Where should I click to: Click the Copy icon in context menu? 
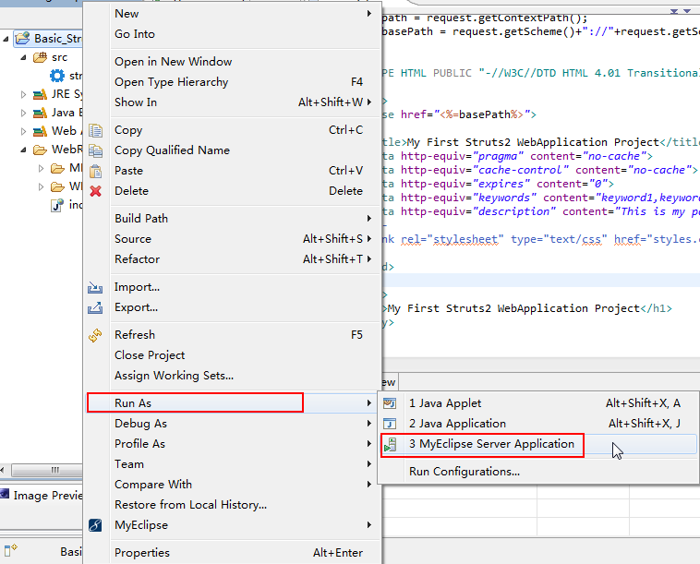coord(95,130)
